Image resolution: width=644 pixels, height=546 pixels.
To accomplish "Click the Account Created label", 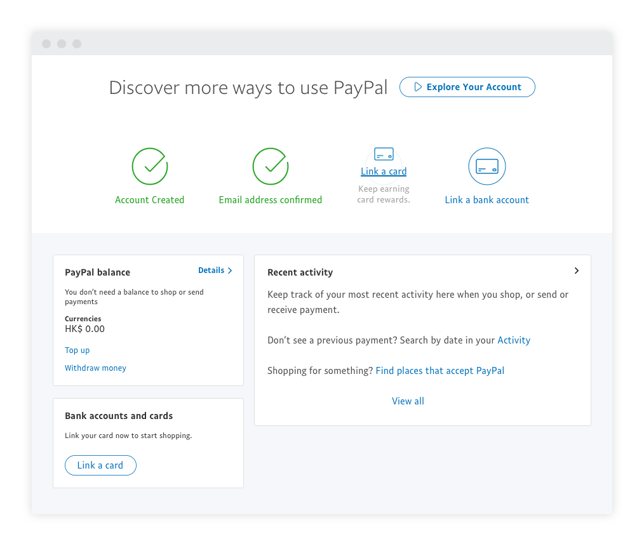I will coord(150,200).
